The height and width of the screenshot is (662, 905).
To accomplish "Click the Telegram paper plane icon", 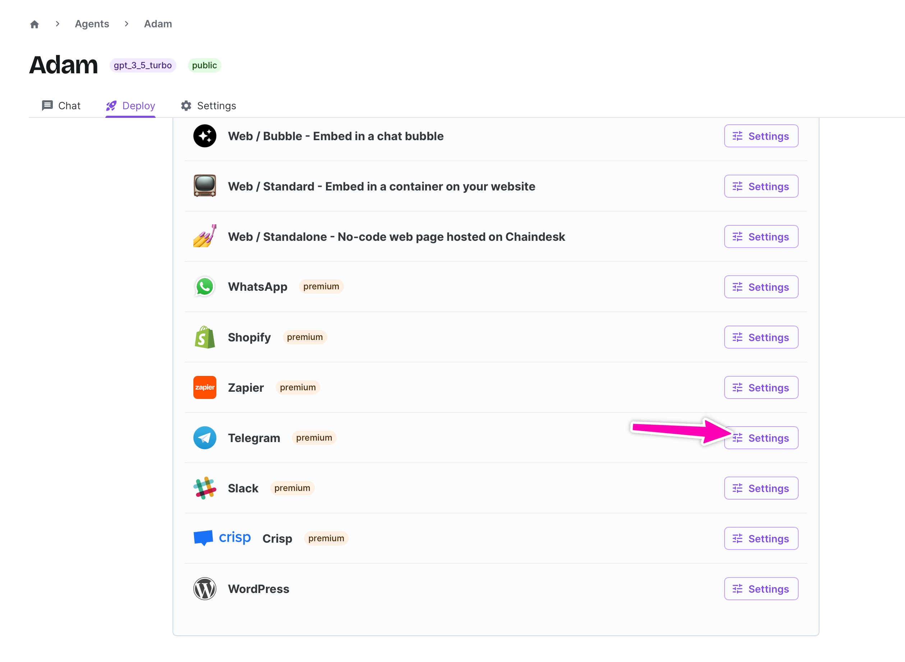I will (x=205, y=438).
